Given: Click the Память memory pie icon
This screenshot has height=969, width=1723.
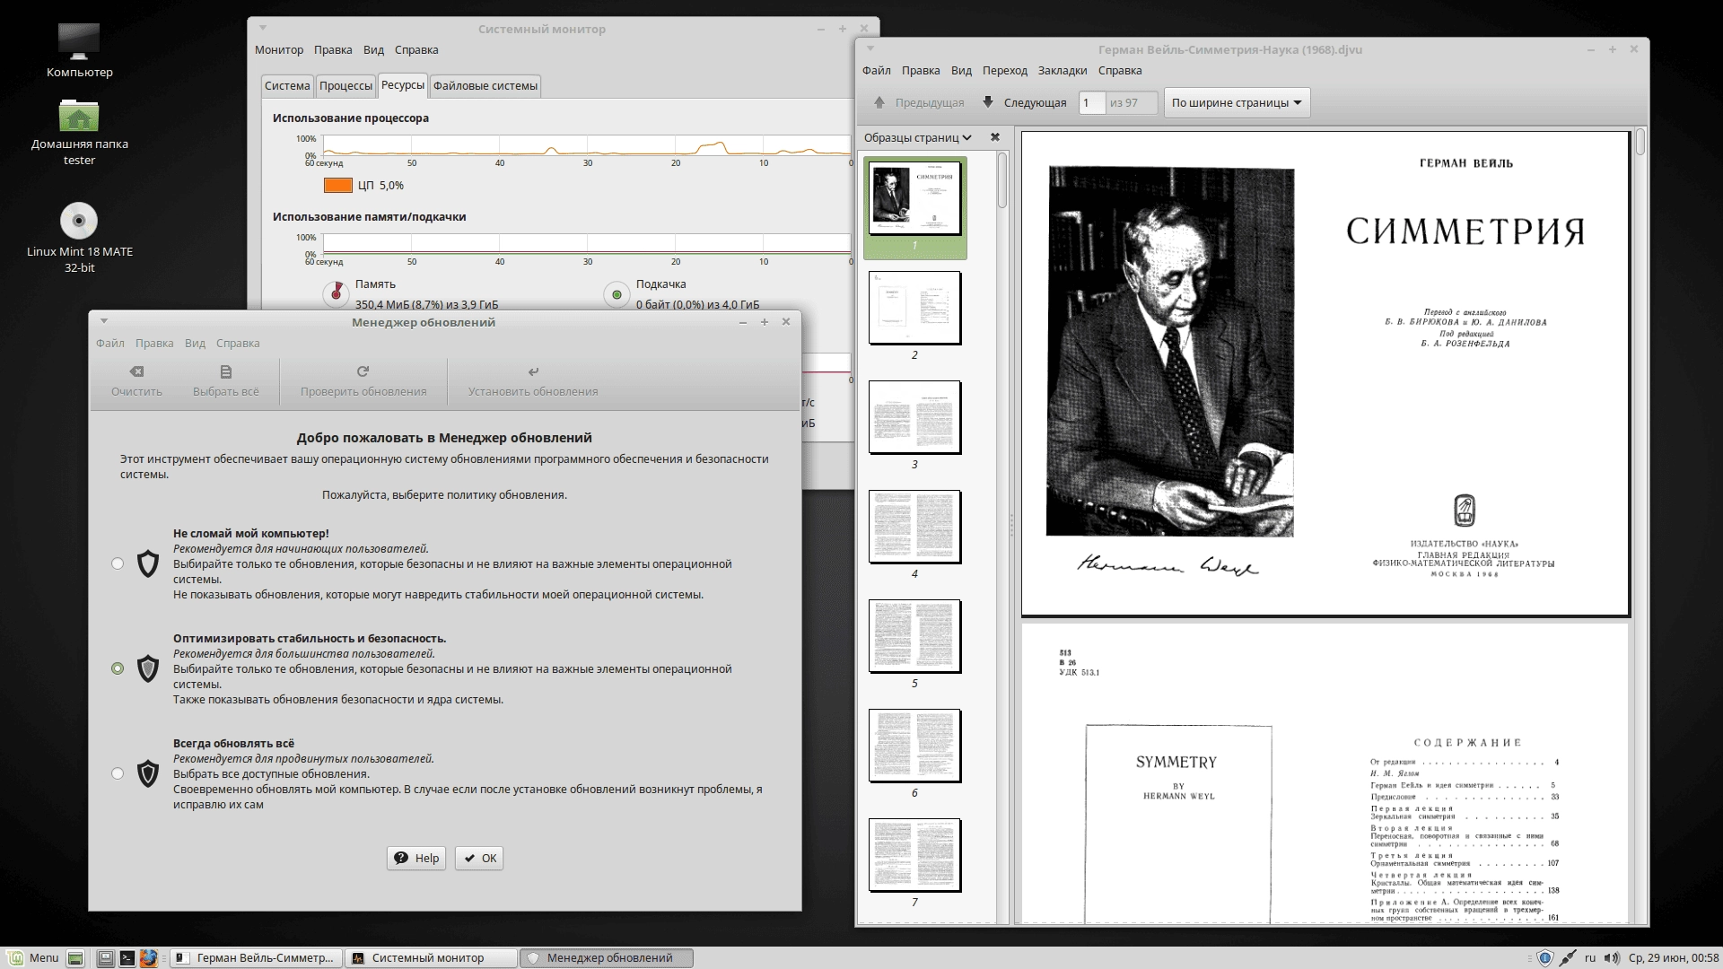Looking at the screenshot, I should [x=336, y=292].
